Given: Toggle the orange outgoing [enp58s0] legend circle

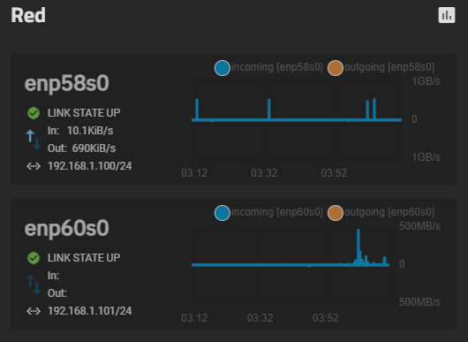Looking at the screenshot, I should pos(336,68).
